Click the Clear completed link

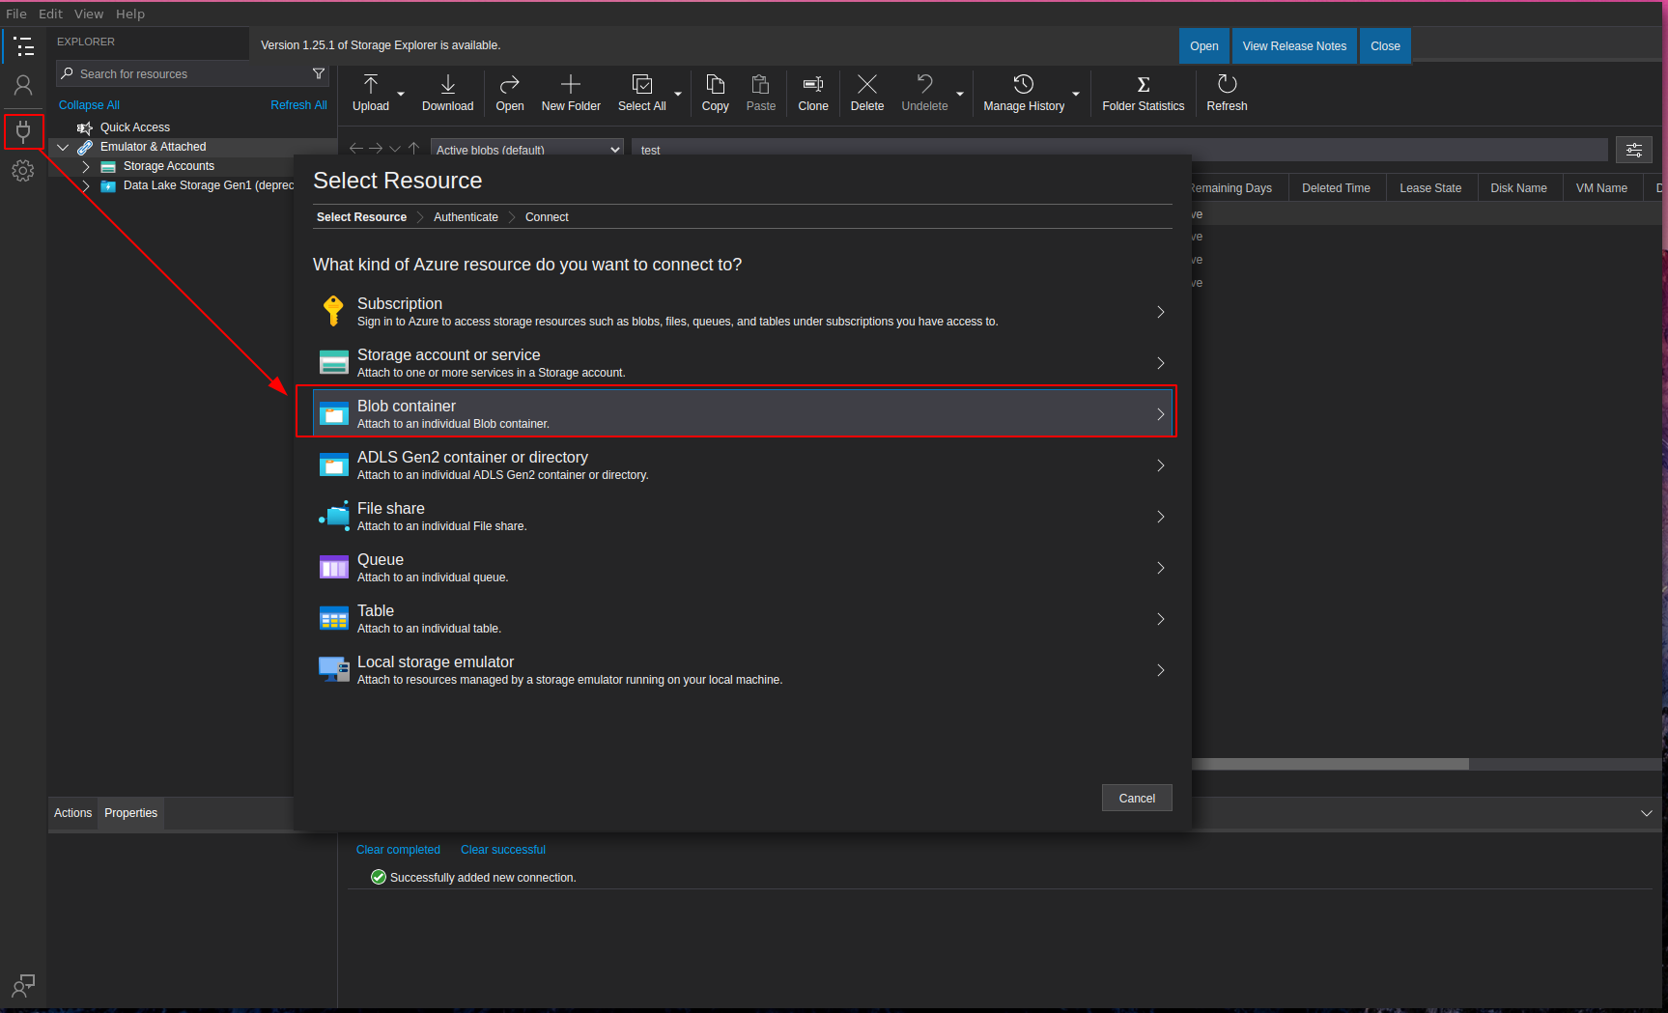pos(398,850)
